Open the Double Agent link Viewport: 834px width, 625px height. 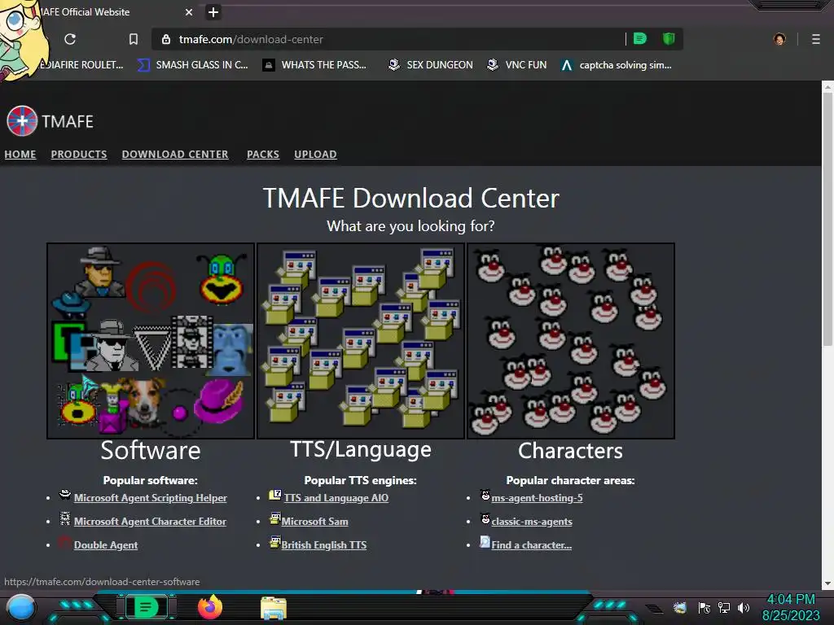pyautogui.click(x=106, y=544)
